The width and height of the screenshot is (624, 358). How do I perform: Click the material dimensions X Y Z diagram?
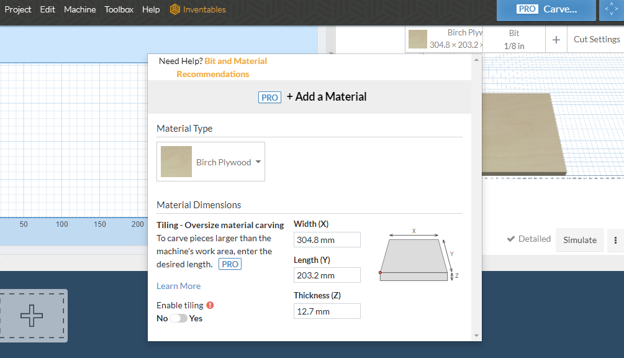(x=418, y=255)
